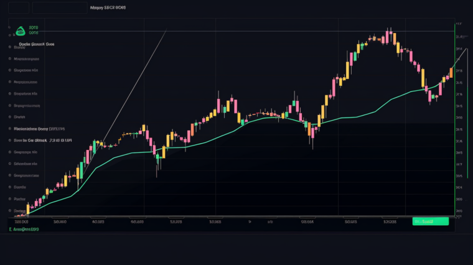
Task: Expand the bold header of the left list
Action: (x=36, y=45)
